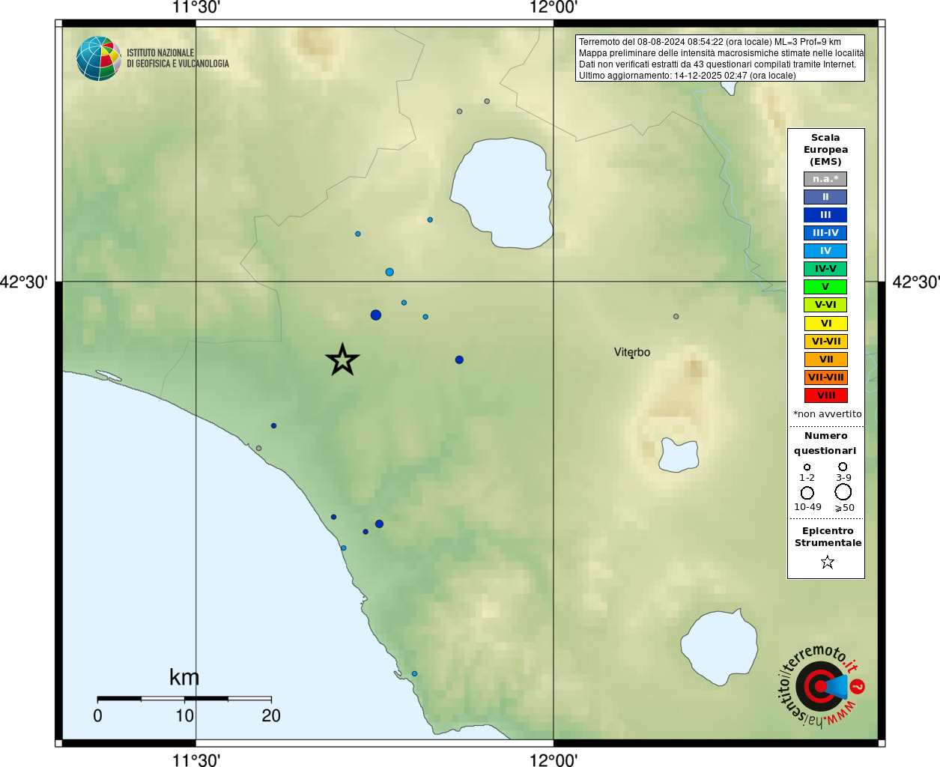Screen dimensions: 940x767
Task: Click the 10-49 questionnaires circle in legend
Action: click(807, 493)
